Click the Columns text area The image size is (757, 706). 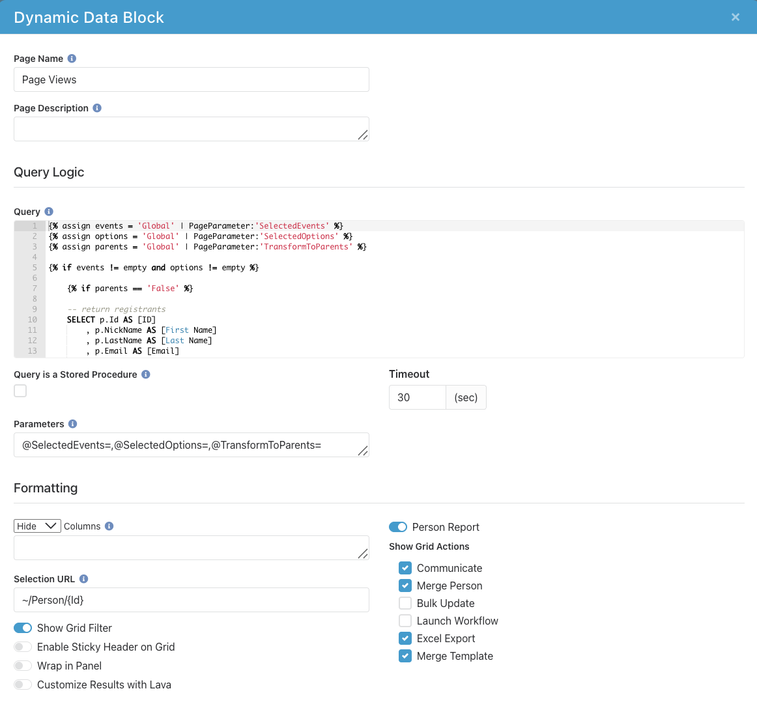191,548
